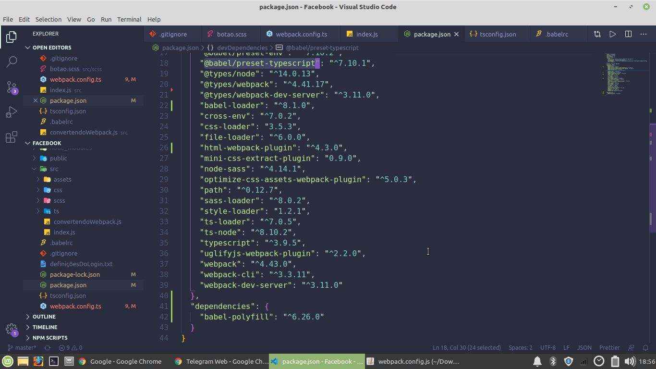
Task: Open notifications bell in VS Code status bar
Action: (646, 347)
